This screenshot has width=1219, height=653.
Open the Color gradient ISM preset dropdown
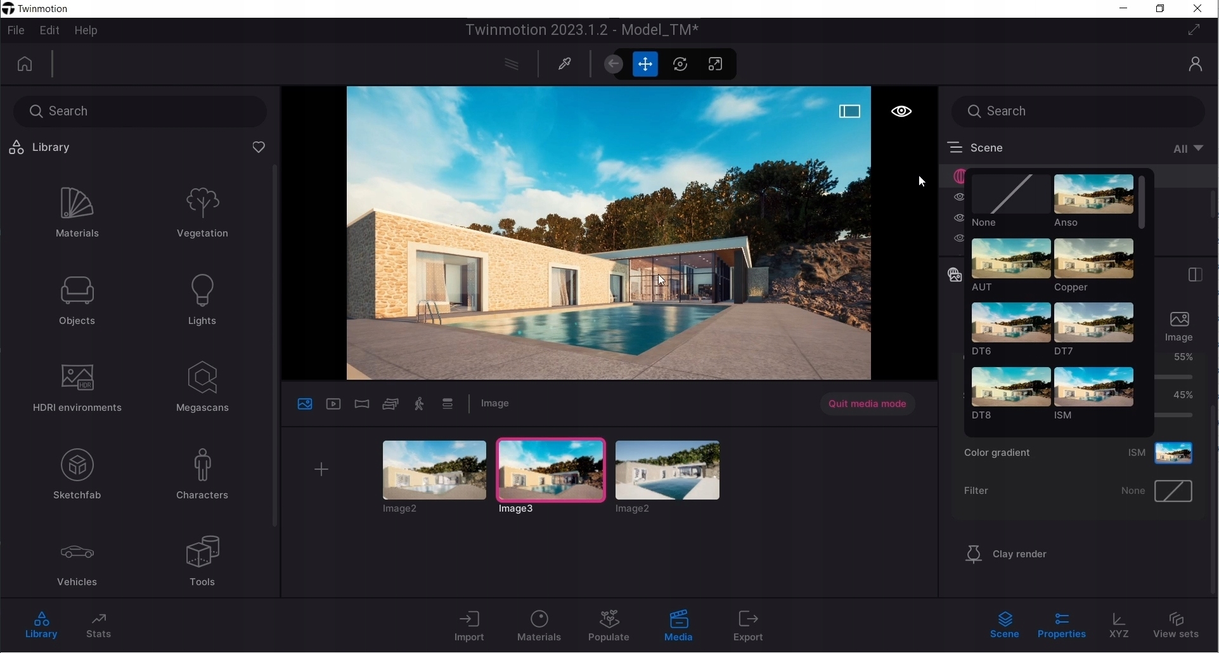click(1174, 454)
